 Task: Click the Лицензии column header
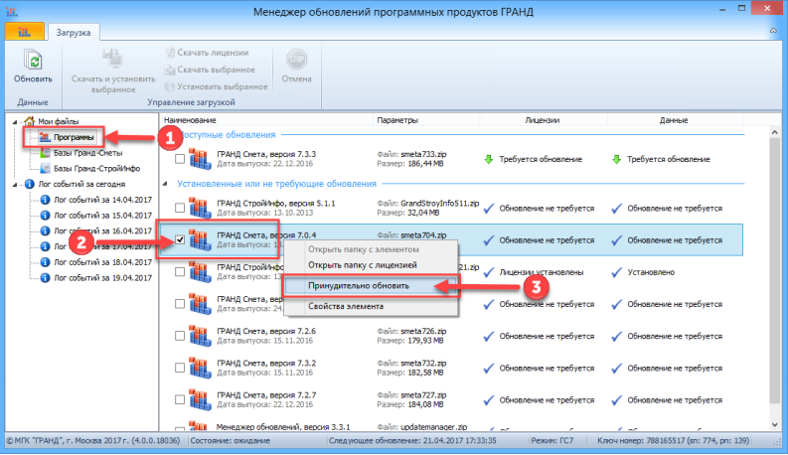coord(543,120)
